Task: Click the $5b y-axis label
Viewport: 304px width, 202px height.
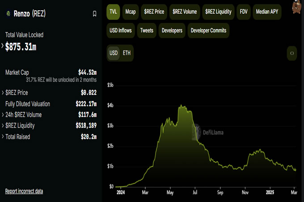Action: 110,85
